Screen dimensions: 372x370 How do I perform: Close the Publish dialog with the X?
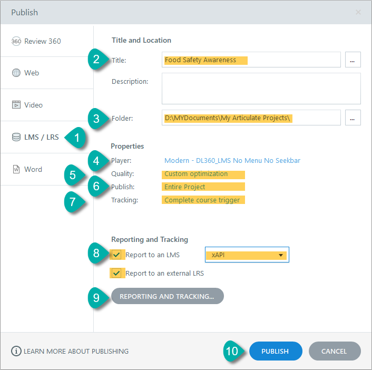pos(358,12)
